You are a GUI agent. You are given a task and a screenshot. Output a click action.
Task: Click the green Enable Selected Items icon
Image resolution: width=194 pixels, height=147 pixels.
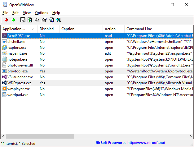tap(13, 20)
